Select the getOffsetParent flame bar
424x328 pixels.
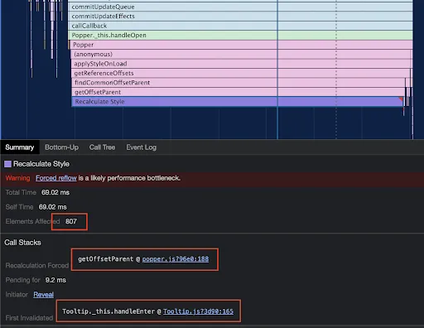pyautogui.click(x=238, y=92)
